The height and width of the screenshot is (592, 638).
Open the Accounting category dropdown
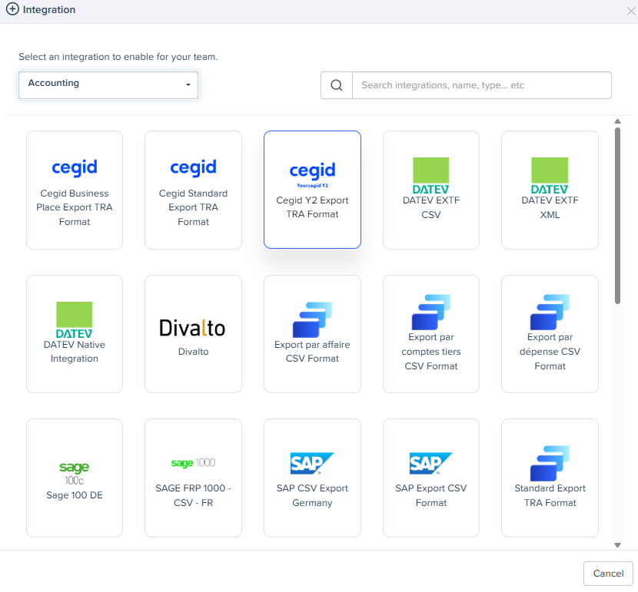click(108, 85)
